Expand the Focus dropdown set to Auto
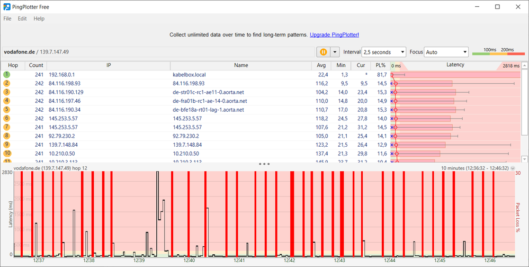The height and width of the screenshot is (267, 529). (446, 52)
